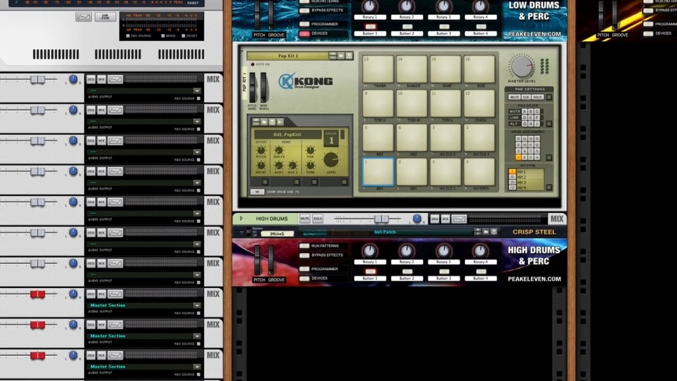This screenshot has width=677, height=381.
Task: Browse drum patches in Kong drum module
Action: [264, 121]
